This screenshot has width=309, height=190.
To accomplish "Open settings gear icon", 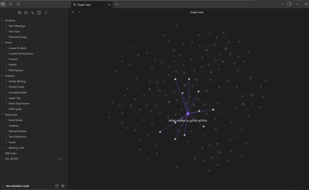I will [63, 186].
